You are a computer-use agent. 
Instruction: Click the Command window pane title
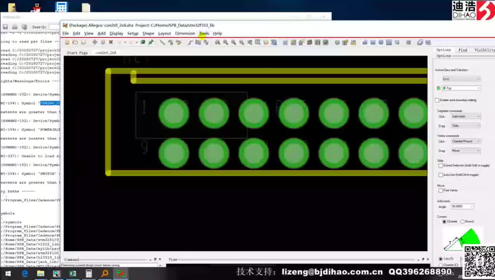(71, 259)
